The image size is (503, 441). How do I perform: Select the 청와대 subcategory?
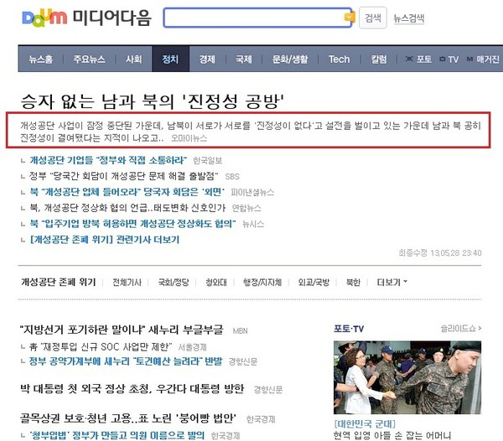click(215, 283)
